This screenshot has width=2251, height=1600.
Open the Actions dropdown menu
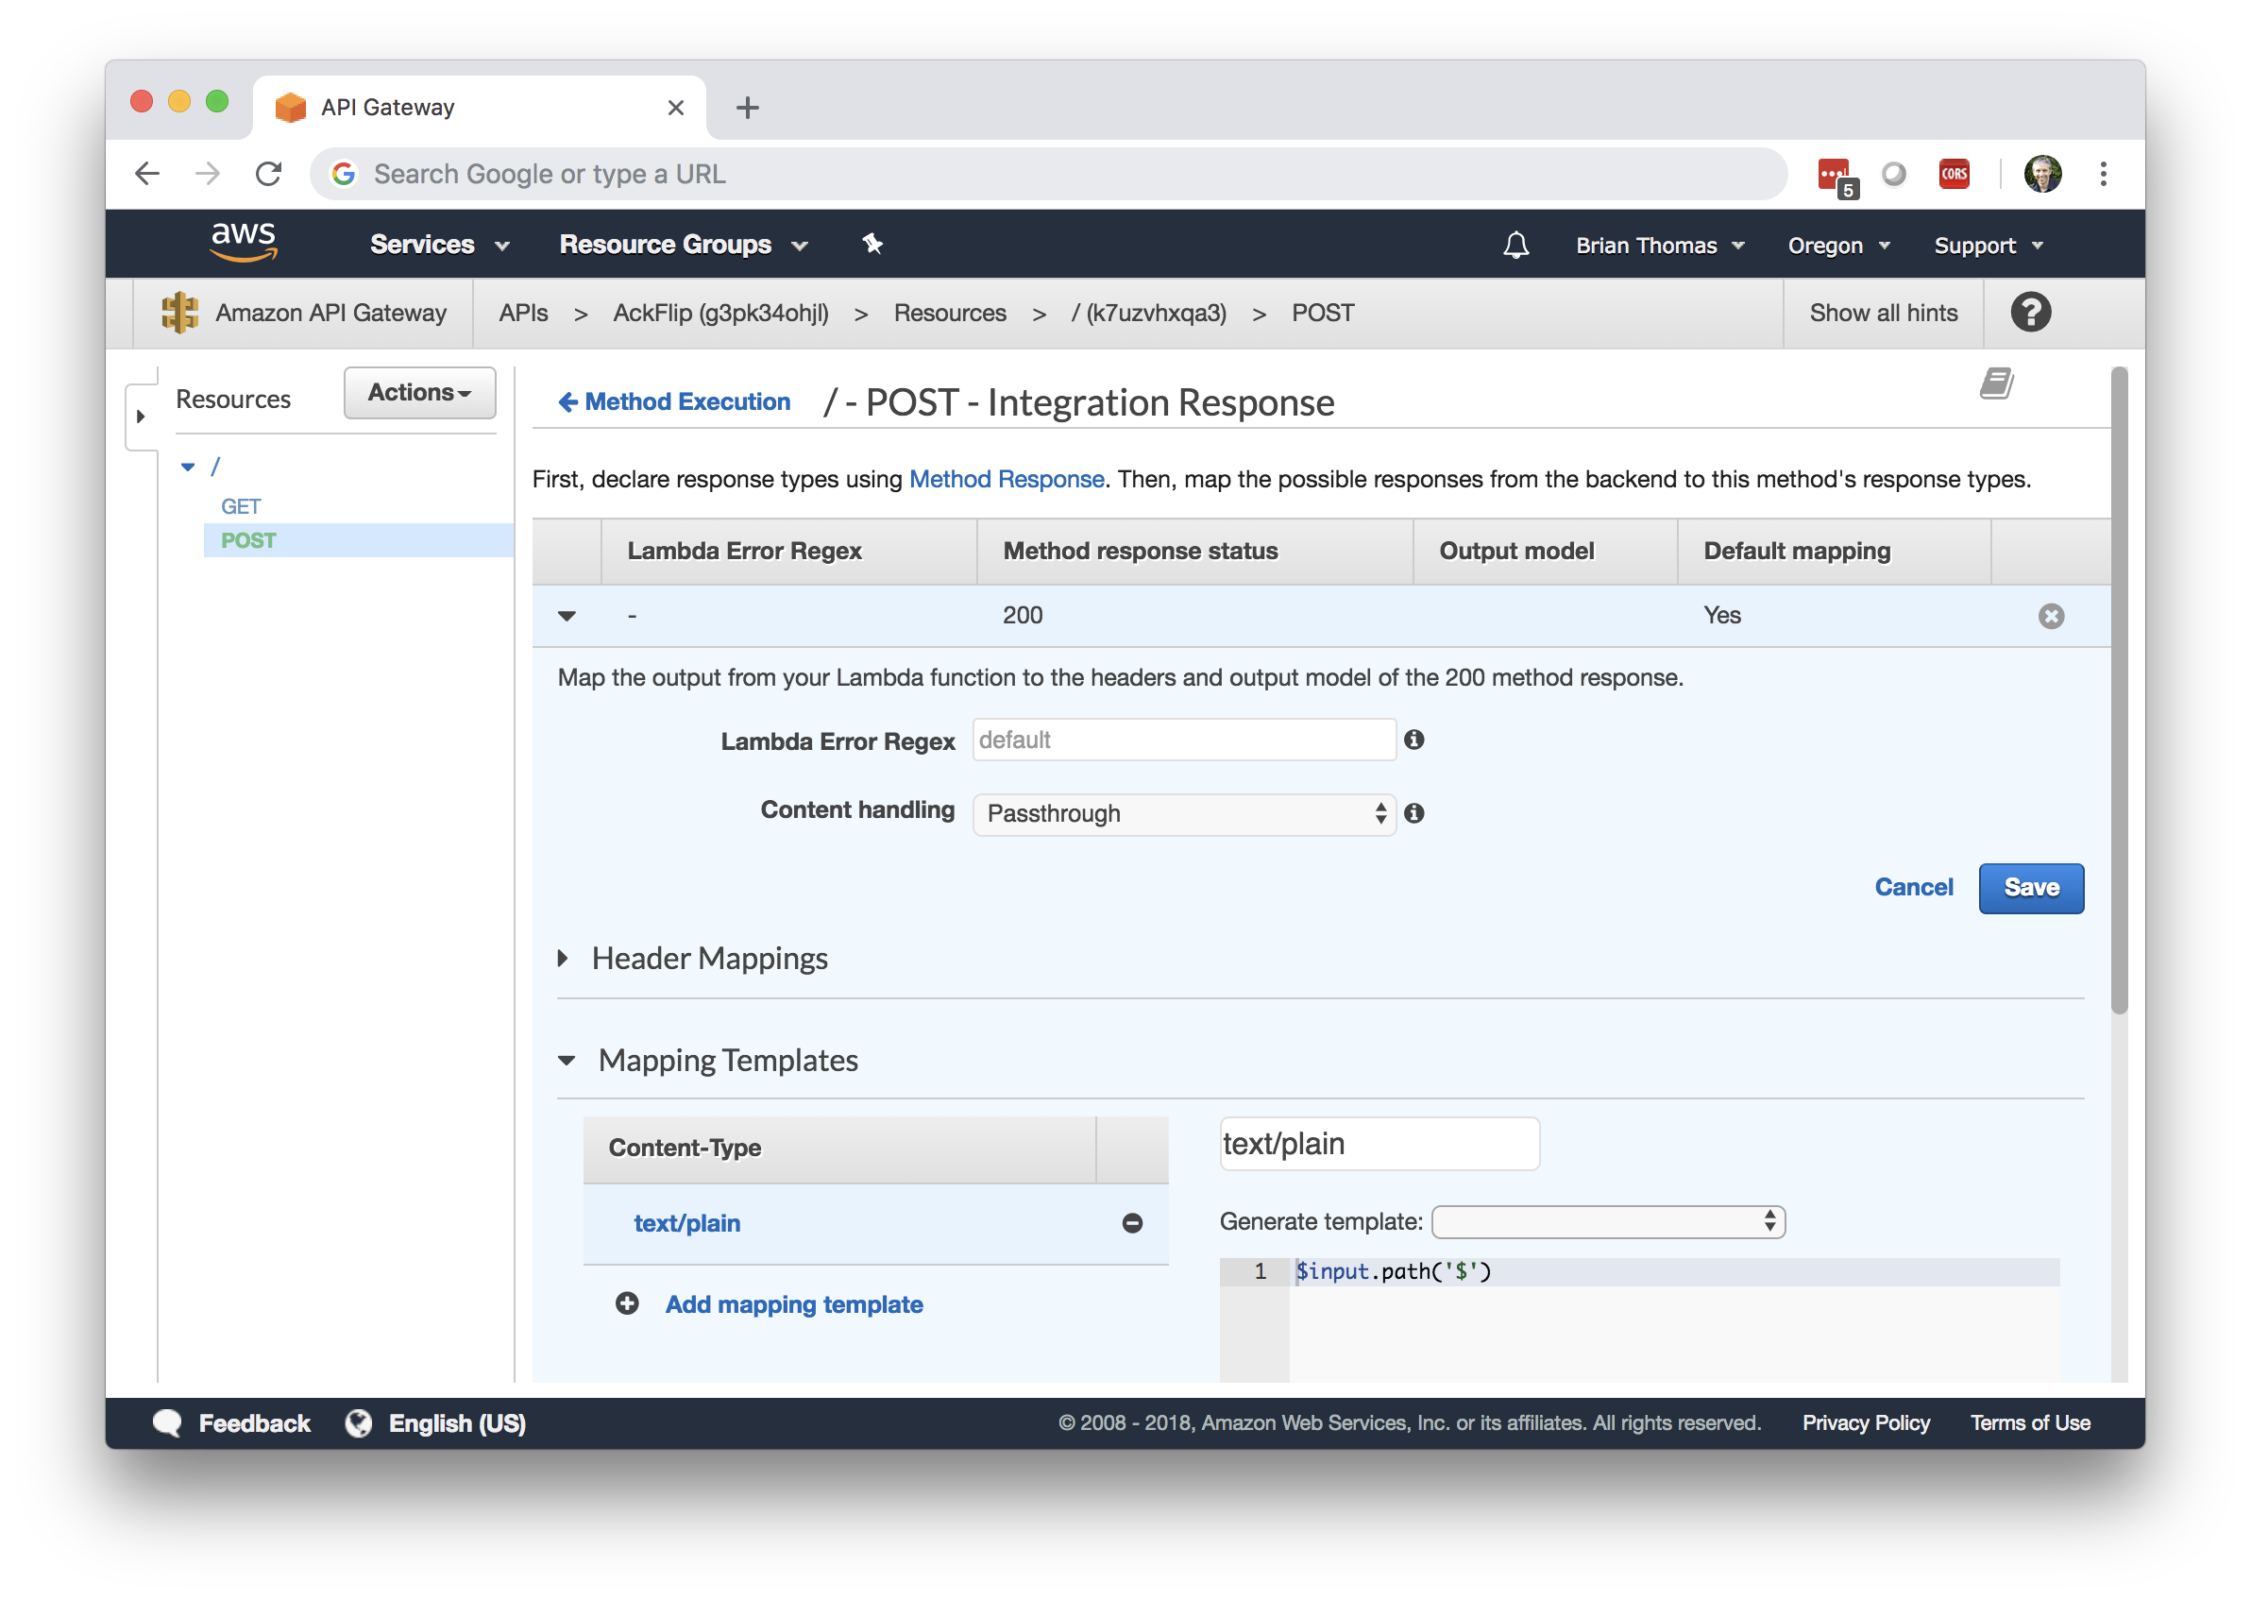tap(419, 393)
